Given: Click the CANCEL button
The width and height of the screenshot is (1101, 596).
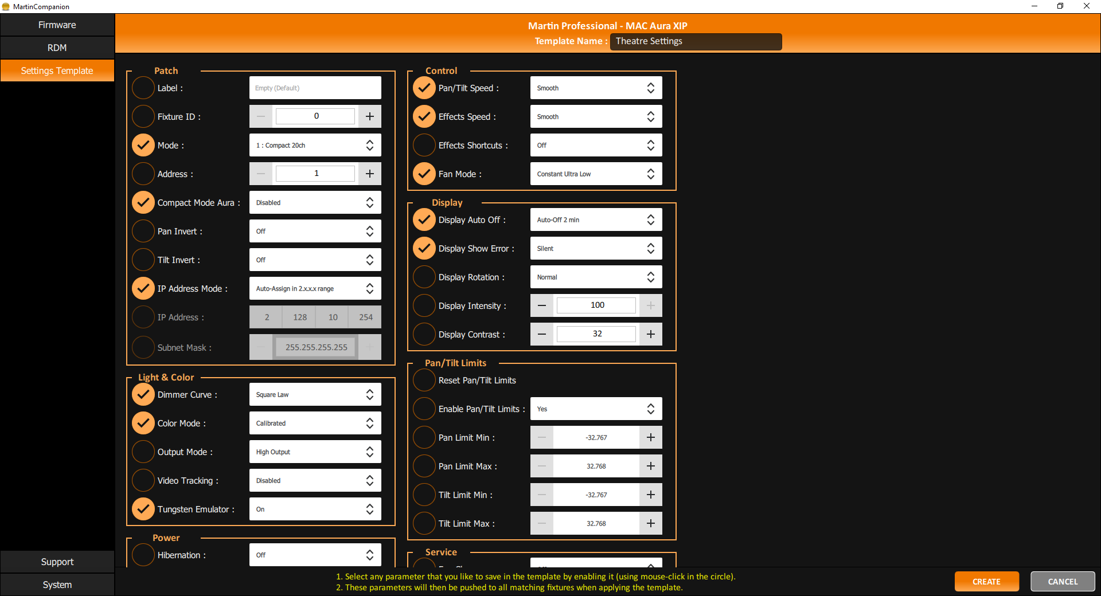Looking at the screenshot, I should pos(1062,581).
